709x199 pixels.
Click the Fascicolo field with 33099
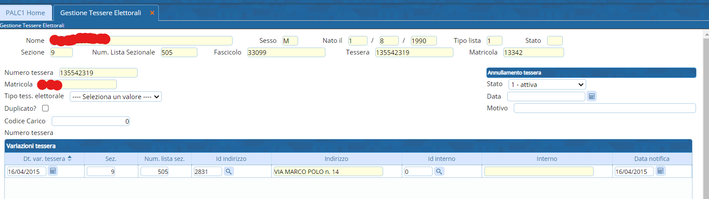(286, 53)
